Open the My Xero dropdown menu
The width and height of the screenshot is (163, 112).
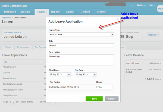[142, 5]
